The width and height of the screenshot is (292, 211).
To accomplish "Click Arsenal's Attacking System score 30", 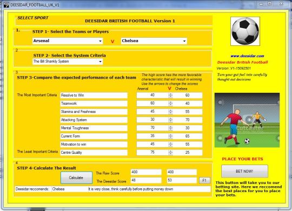I will coord(152,120).
